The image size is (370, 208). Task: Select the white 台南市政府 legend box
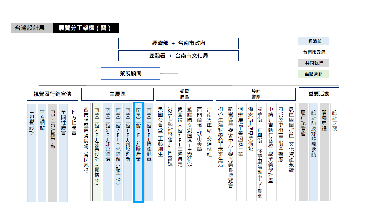point(313,52)
